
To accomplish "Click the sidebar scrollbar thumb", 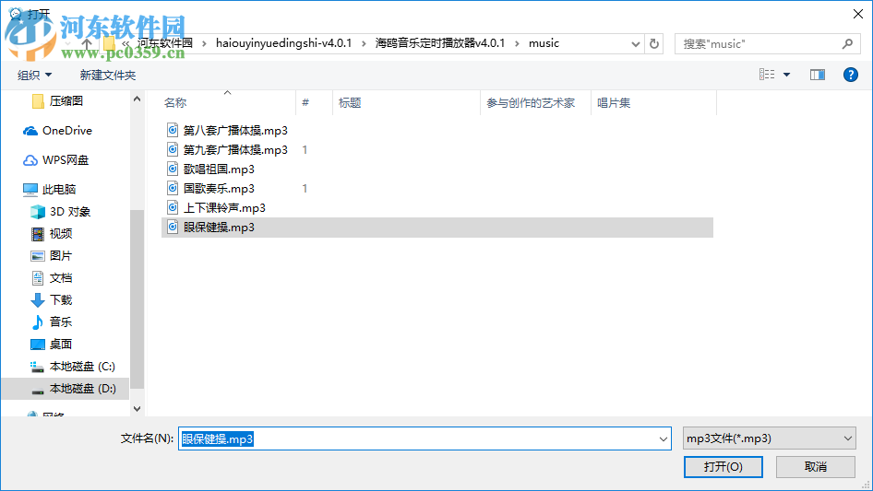I will (x=137, y=299).
